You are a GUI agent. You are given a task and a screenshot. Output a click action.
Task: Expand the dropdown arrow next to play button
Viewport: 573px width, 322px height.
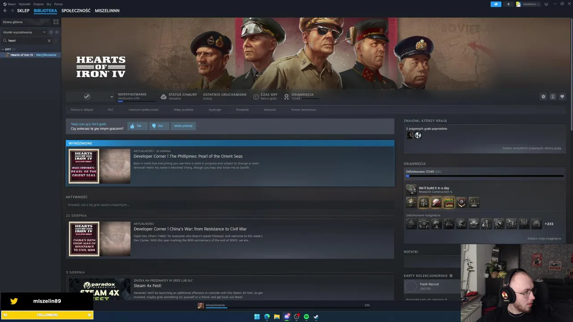pyautogui.click(x=111, y=96)
